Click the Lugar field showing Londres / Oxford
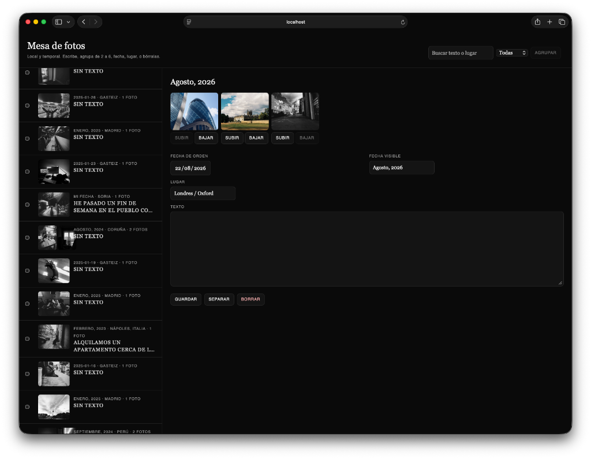 coord(203,193)
